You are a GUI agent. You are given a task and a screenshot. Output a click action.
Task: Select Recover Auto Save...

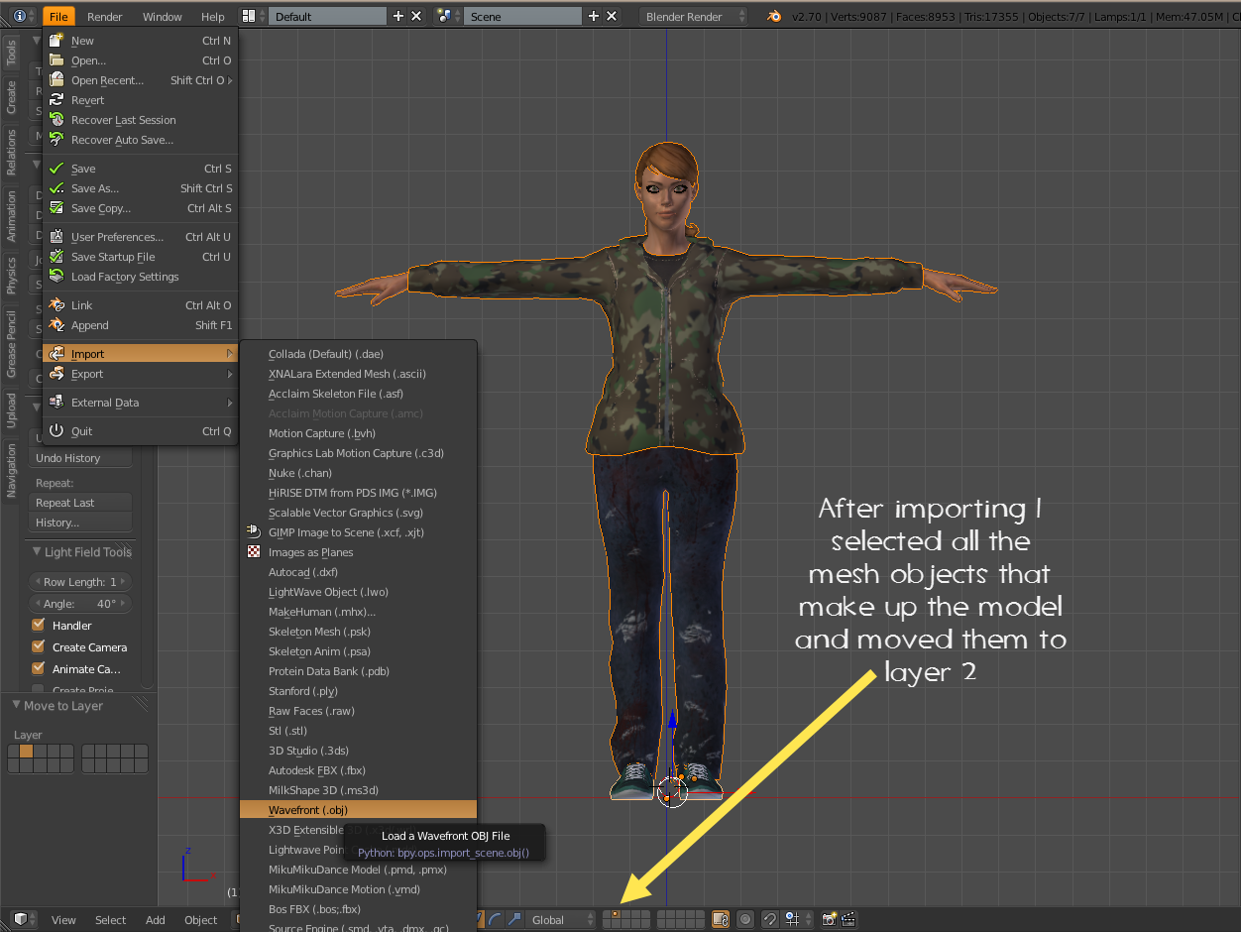coord(140,140)
